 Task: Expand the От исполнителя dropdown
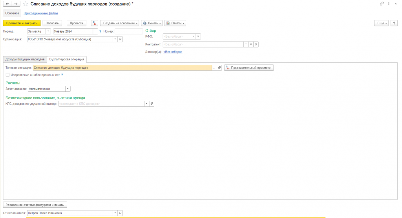click(x=115, y=213)
